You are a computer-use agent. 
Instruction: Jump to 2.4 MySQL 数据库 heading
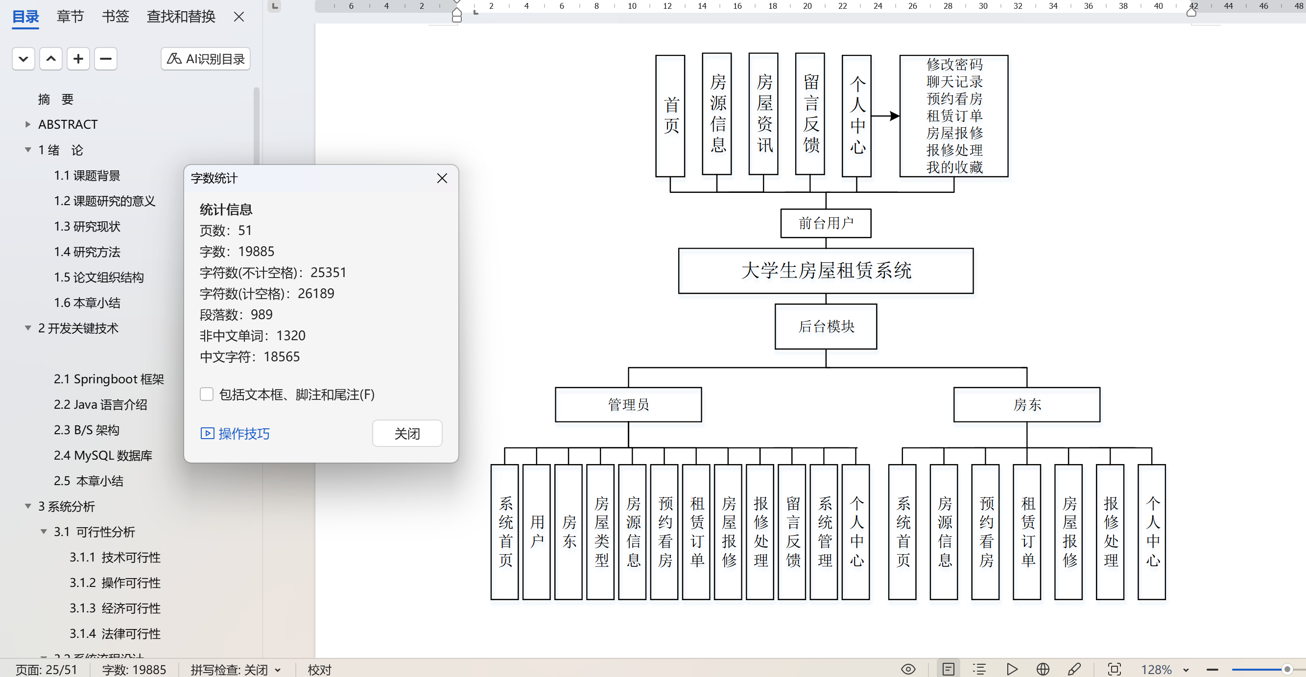click(103, 455)
